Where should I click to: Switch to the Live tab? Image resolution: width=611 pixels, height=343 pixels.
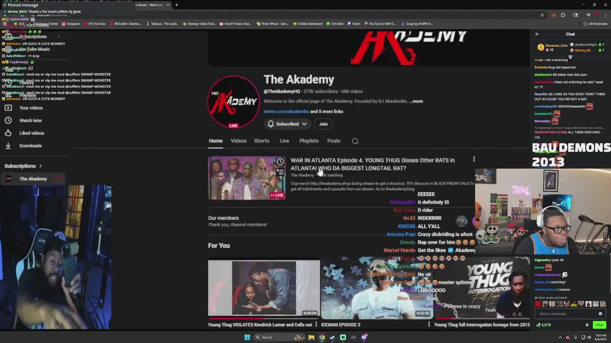click(284, 141)
